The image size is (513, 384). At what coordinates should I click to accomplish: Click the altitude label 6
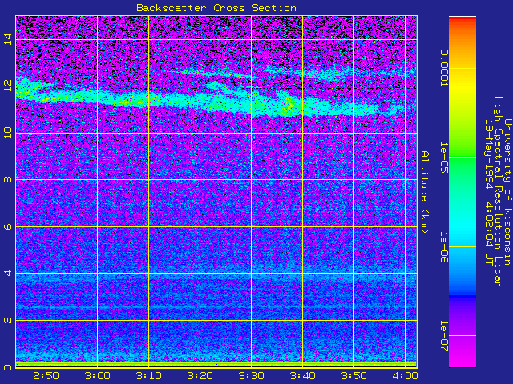8,226
